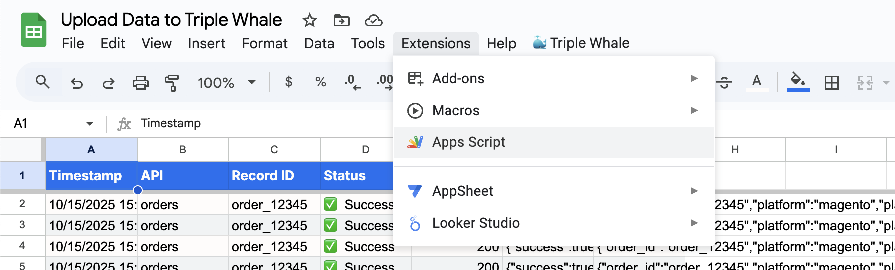895x270 pixels.
Task: Open the merge cells options arrow
Action: 886,82
